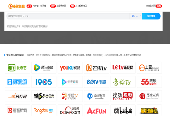
Task: Select the 华数TV logo
Action: 70,96
